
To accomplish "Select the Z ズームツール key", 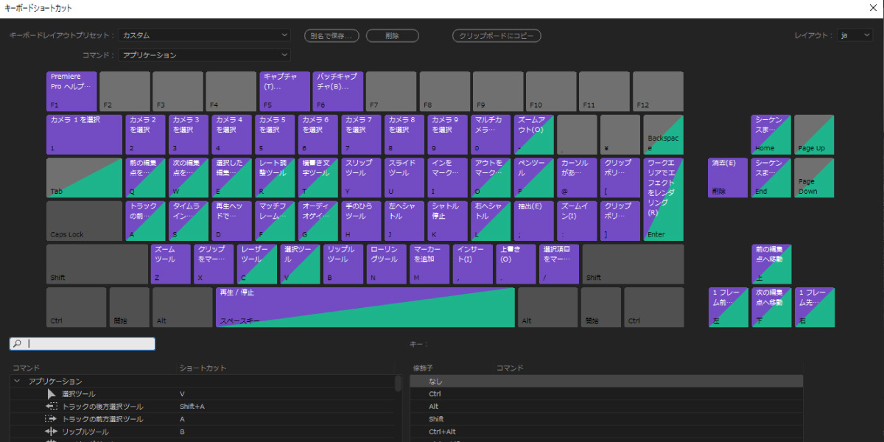I will pyautogui.click(x=171, y=264).
